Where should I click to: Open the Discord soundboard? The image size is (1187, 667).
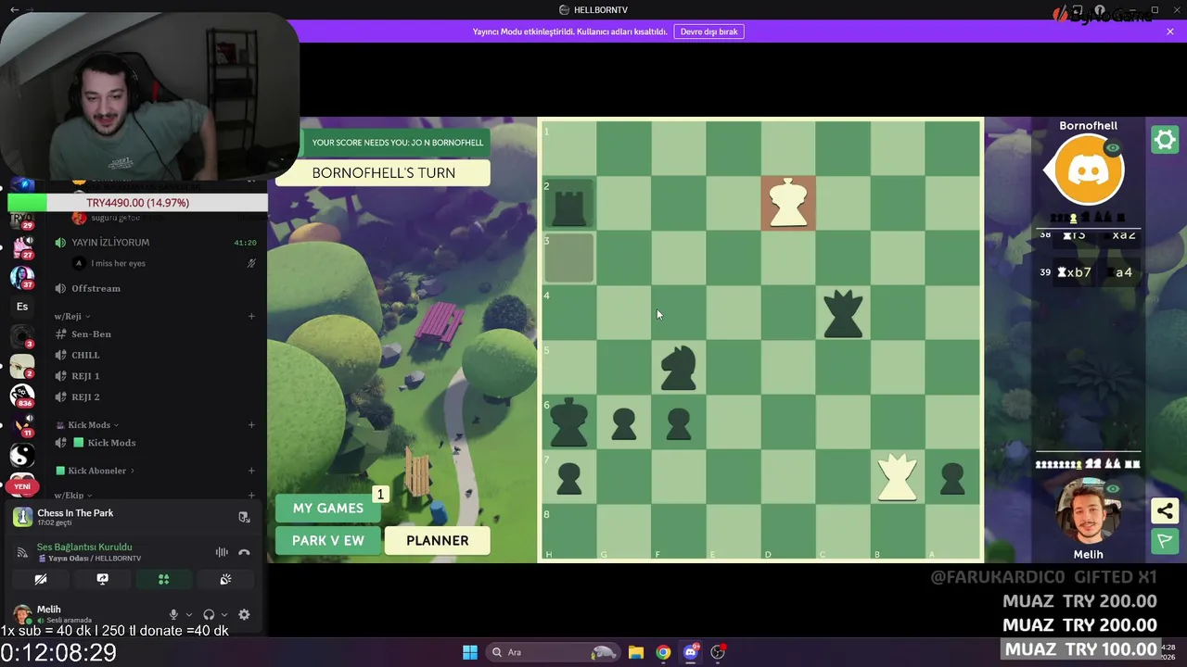(x=224, y=579)
